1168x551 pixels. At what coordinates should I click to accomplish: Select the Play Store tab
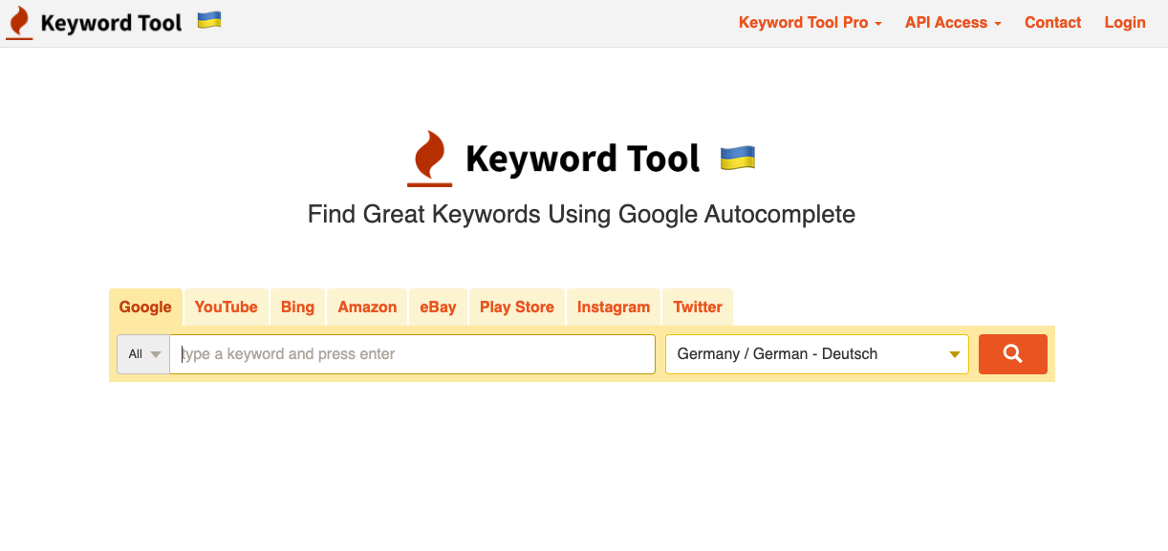[x=517, y=307]
